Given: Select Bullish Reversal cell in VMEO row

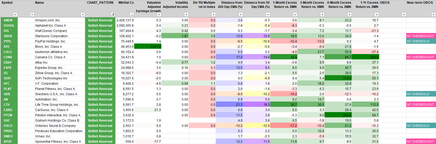Looking at the screenshot, I should tap(100, 136).
